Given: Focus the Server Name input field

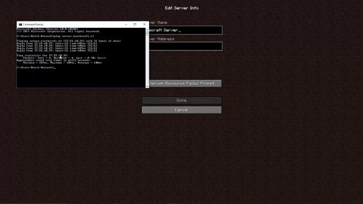Looking at the screenshot, I should pos(185,30).
